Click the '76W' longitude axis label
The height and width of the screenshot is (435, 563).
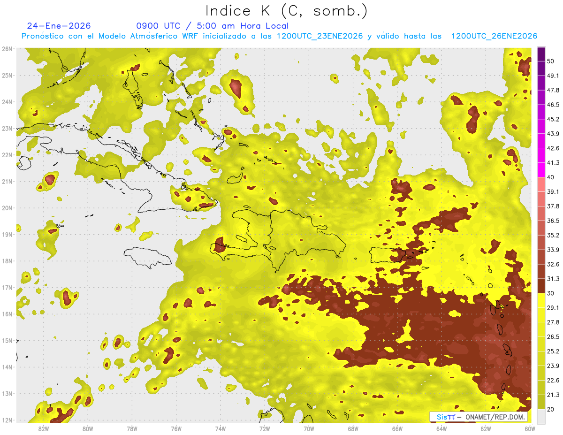[x=176, y=429]
